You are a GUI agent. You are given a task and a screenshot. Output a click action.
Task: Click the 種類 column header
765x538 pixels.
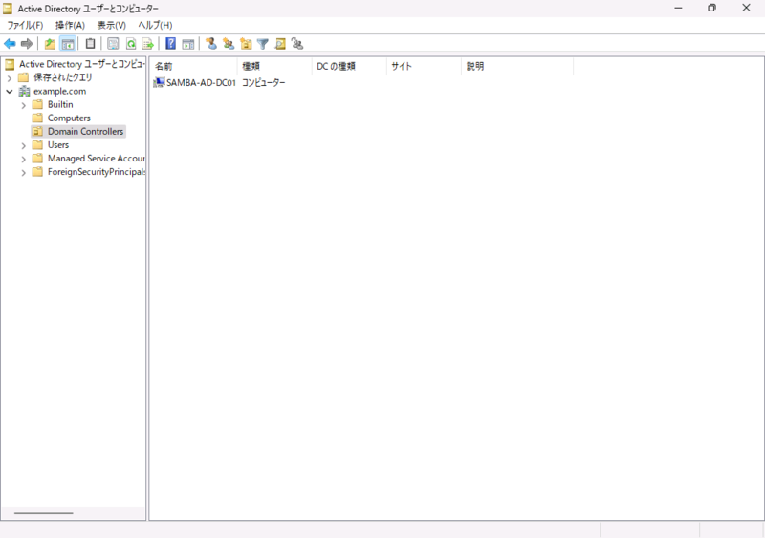273,67
